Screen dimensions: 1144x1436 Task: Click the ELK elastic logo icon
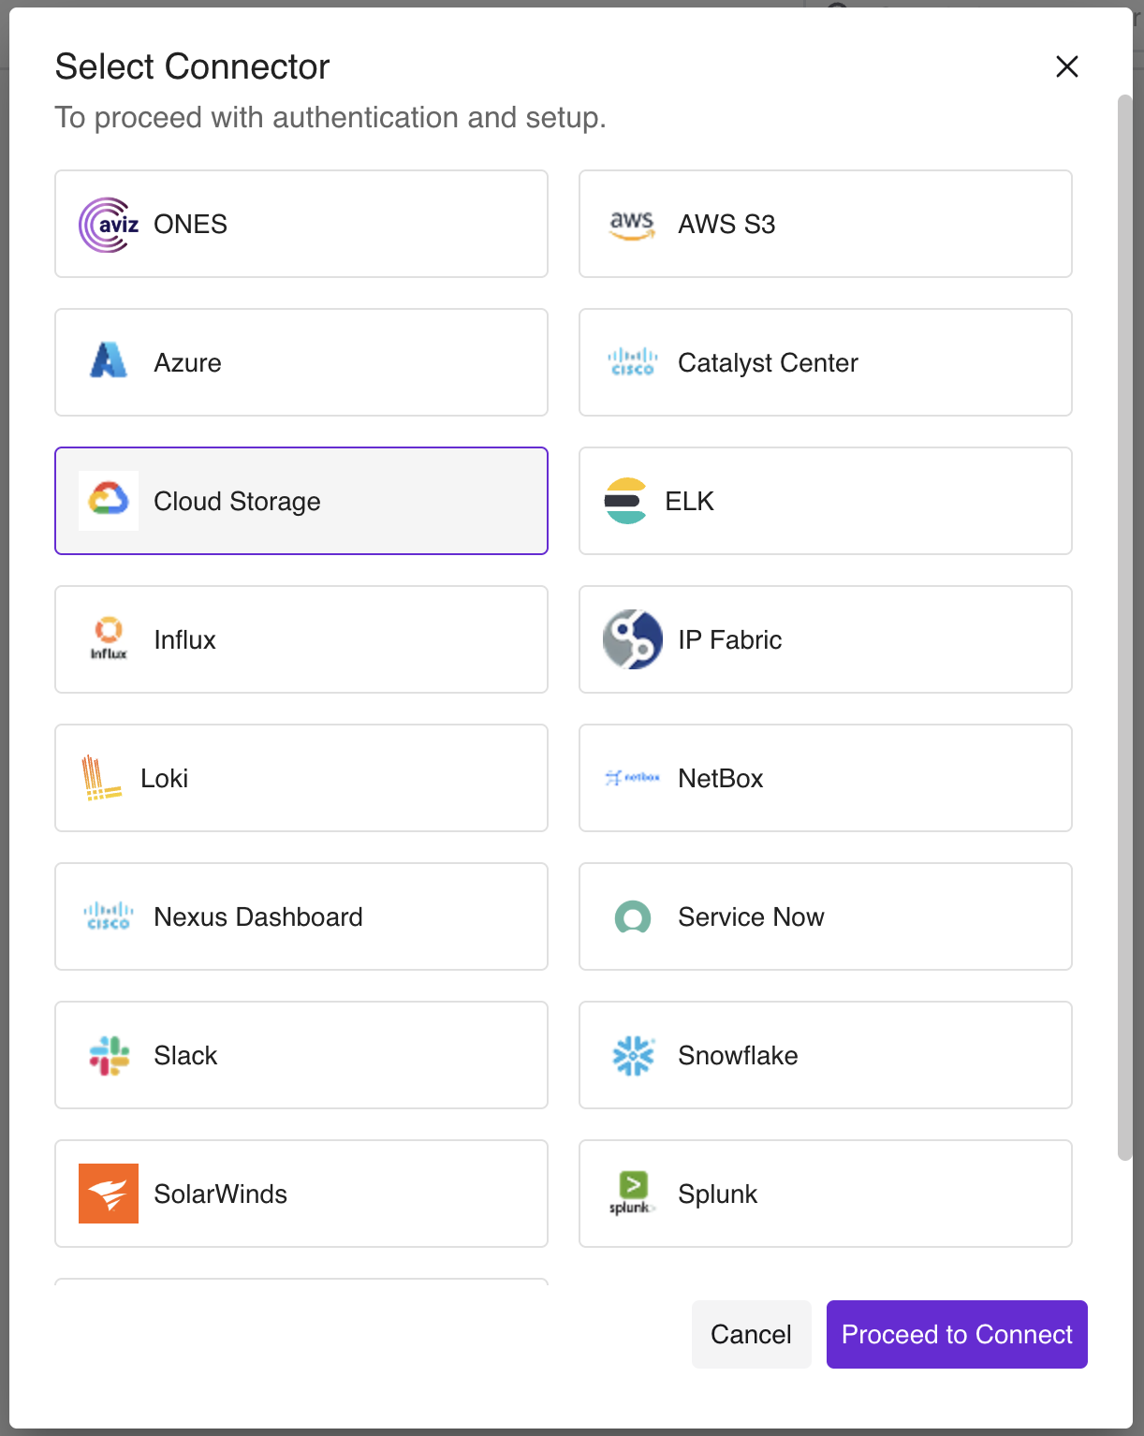(x=625, y=501)
